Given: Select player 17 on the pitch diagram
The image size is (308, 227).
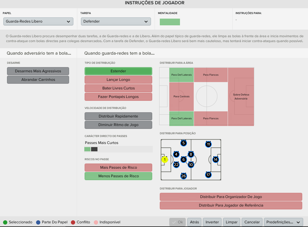Looking at the screenshot, I should (208, 175).
